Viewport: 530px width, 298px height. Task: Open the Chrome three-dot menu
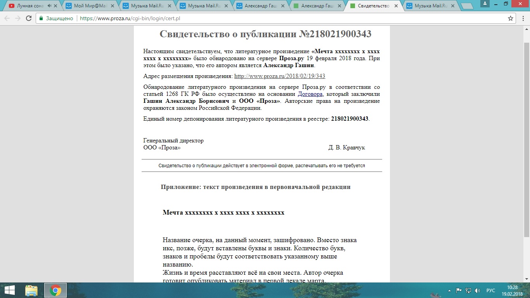pyautogui.click(x=522, y=18)
